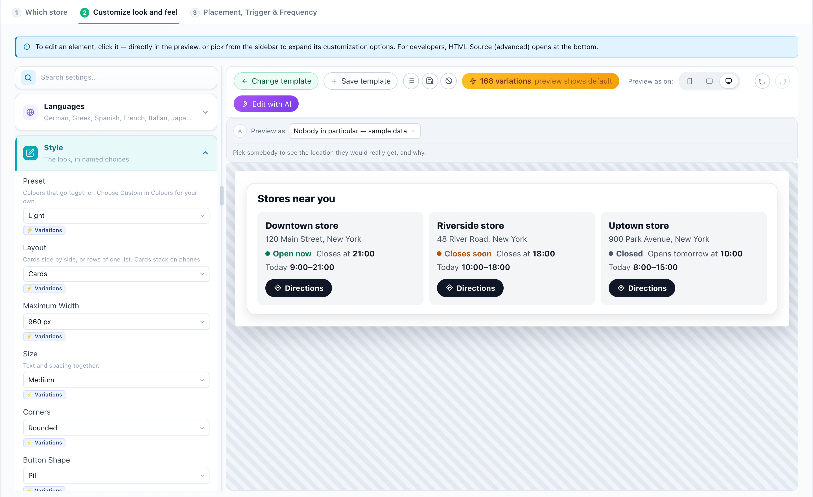Click the redo arrow icon
Image resolution: width=813 pixels, height=497 pixels.
click(x=783, y=82)
